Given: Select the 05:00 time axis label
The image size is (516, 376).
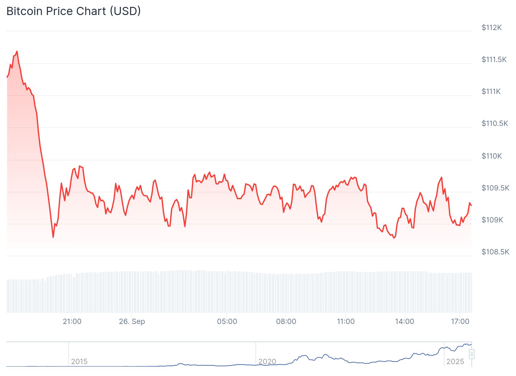Looking at the screenshot, I should pos(227,321).
